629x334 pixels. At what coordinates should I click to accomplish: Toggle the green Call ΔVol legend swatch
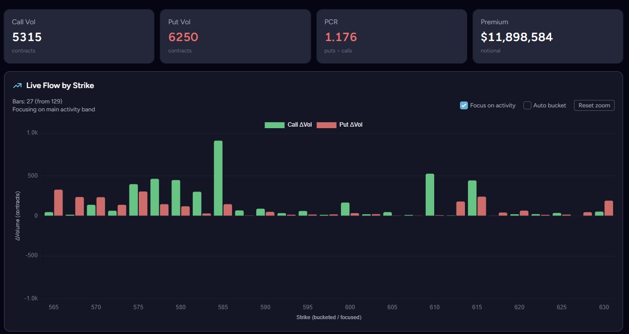point(275,125)
